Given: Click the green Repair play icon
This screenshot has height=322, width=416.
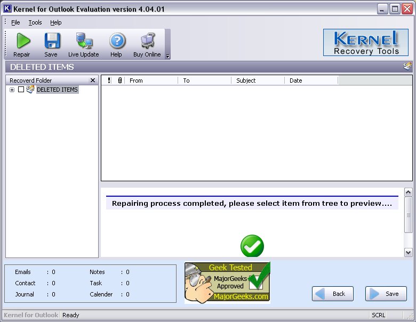Looking at the screenshot, I should [23, 41].
